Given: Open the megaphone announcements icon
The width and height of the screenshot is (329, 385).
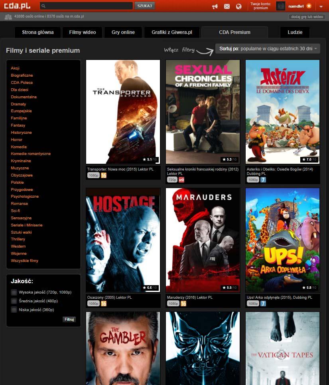Looking at the screenshot, I should (x=215, y=6).
